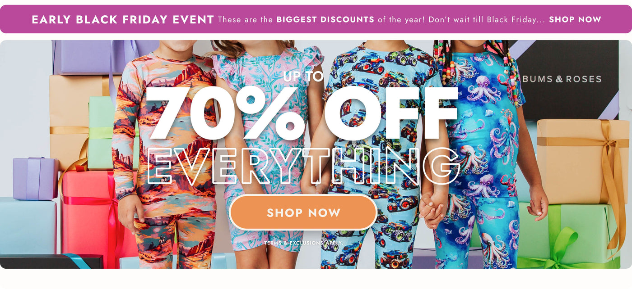The height and width of the screenshot is (289, 632).
Task: Select the BIGGEST DISCOUNTS bold text
Action: (325, 19)
